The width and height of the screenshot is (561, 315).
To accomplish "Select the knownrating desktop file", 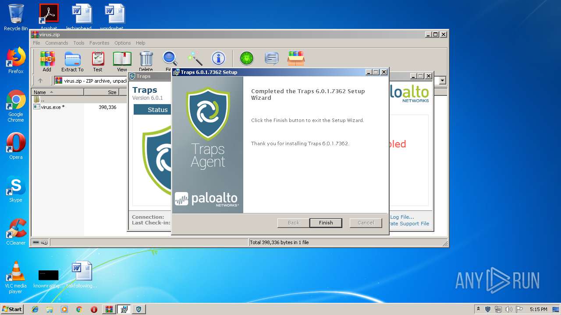I will coord(49,278).
